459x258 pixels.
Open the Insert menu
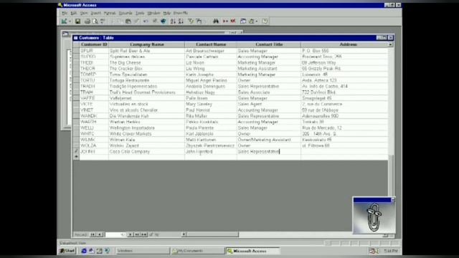tap(95, 13)
